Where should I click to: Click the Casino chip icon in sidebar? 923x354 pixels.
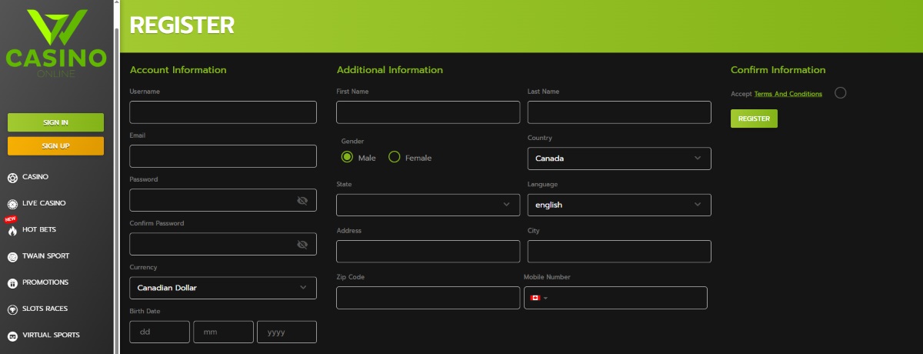[x=12, y=178]
